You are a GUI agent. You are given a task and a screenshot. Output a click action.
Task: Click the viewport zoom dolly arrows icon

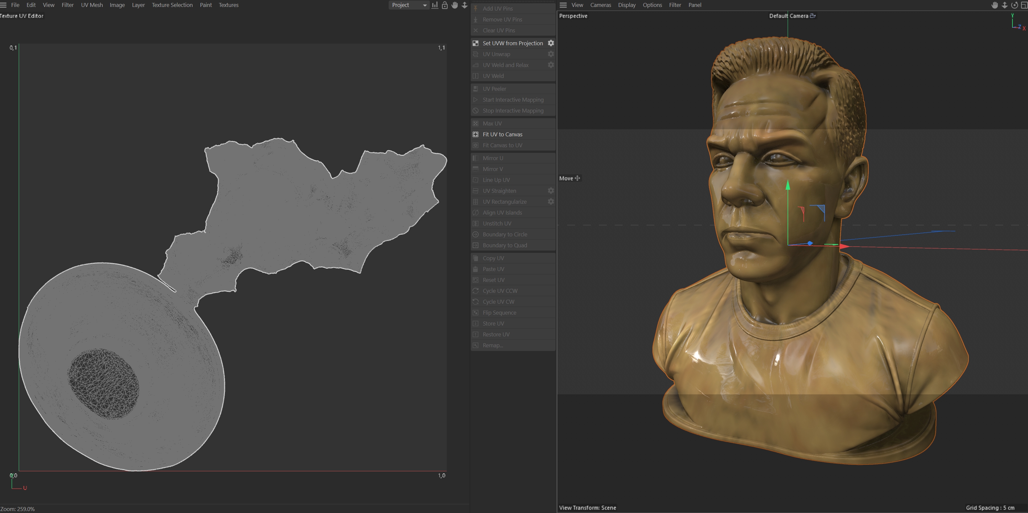click(x=1005, y=5)
